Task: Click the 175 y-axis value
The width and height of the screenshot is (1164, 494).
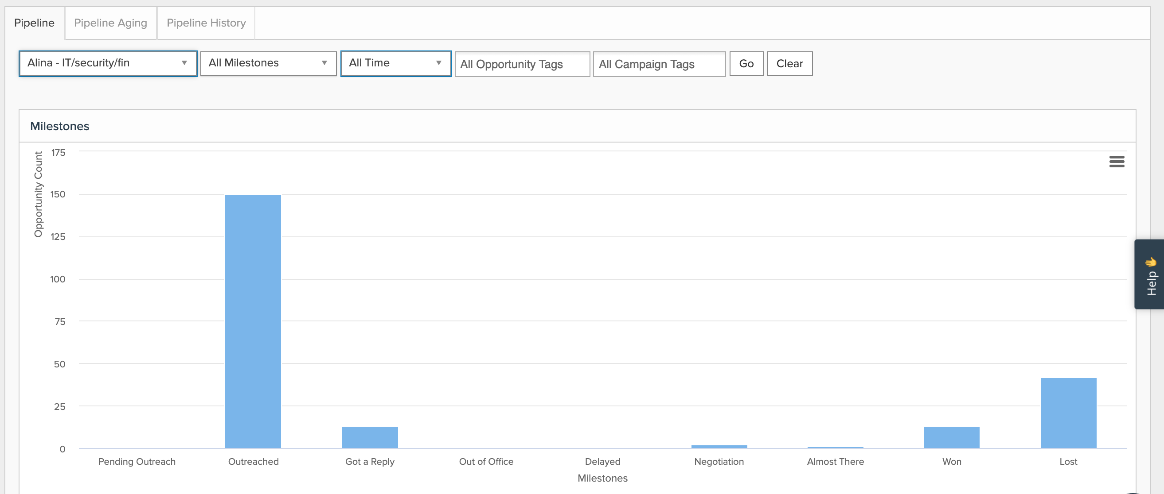Action: 58,152
